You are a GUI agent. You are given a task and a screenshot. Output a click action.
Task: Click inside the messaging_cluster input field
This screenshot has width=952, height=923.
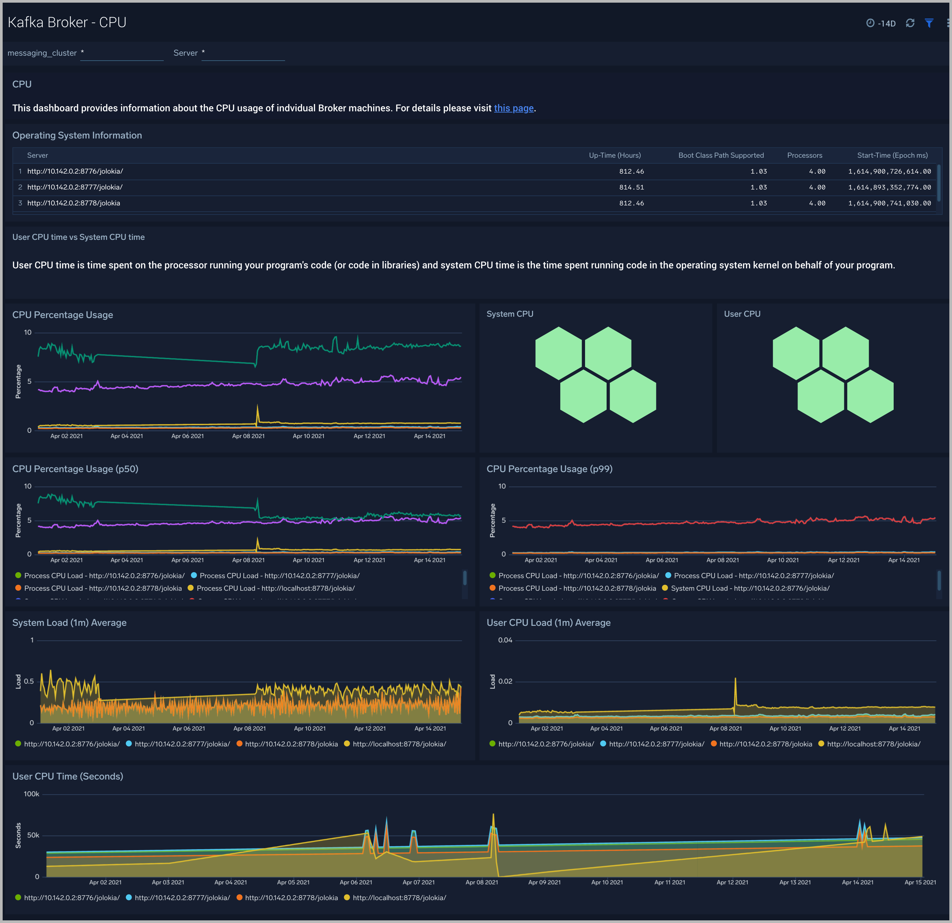pyautogui.click(x=121, y=53)
